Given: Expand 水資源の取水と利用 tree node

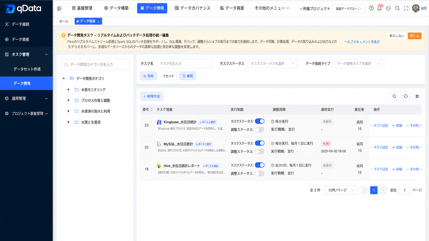Looking at the screenshot, I should [69, 111].
